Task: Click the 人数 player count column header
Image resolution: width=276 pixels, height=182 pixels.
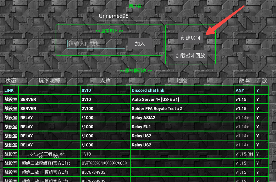Action: click(105, 80)
